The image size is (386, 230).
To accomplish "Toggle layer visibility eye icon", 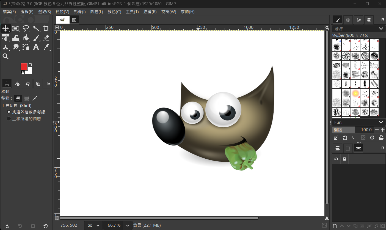I will point(336,159).
